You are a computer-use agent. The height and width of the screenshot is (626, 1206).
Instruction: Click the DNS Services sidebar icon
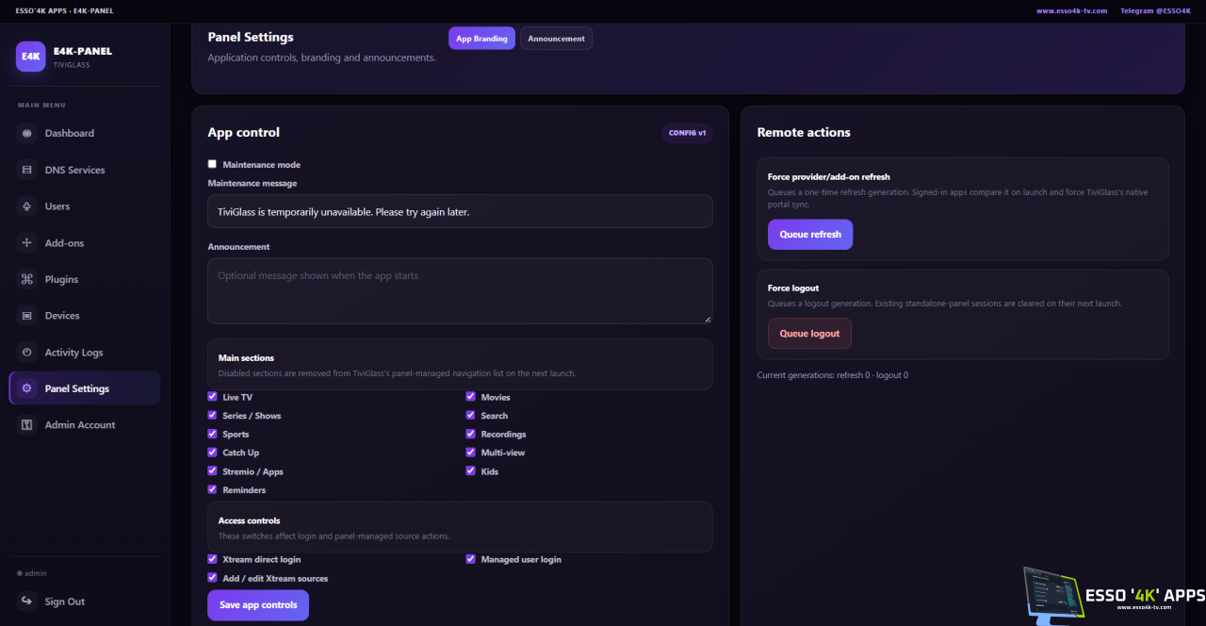pos(26,171)
